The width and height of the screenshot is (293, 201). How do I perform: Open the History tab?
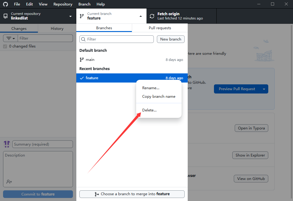pos(57,29)
